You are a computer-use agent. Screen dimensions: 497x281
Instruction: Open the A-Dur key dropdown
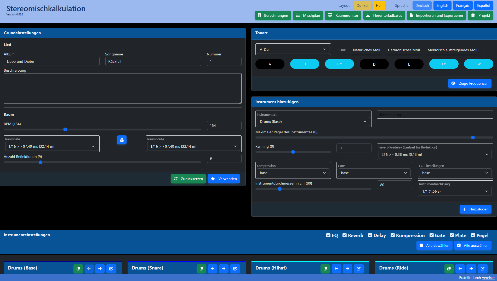[x=293, y=49]
